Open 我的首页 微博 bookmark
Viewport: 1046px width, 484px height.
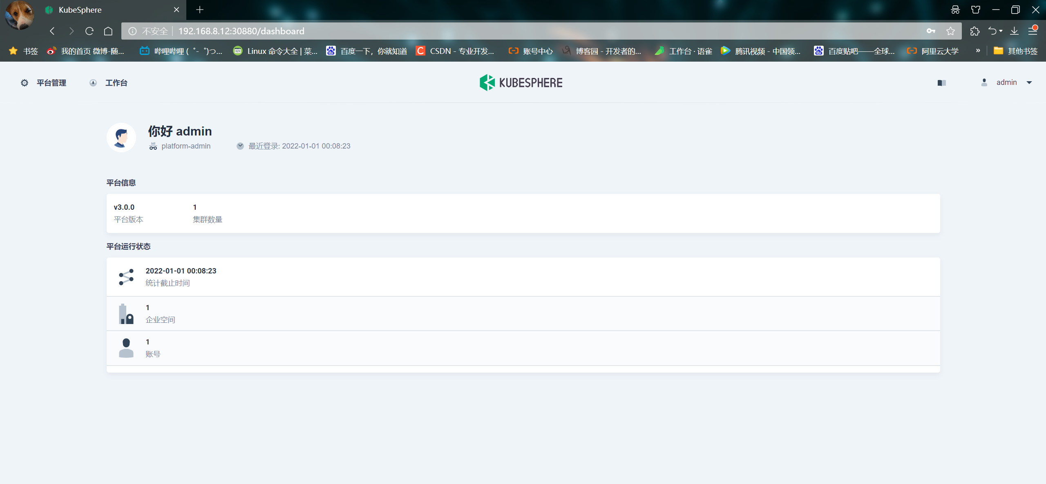pos(85,51)
